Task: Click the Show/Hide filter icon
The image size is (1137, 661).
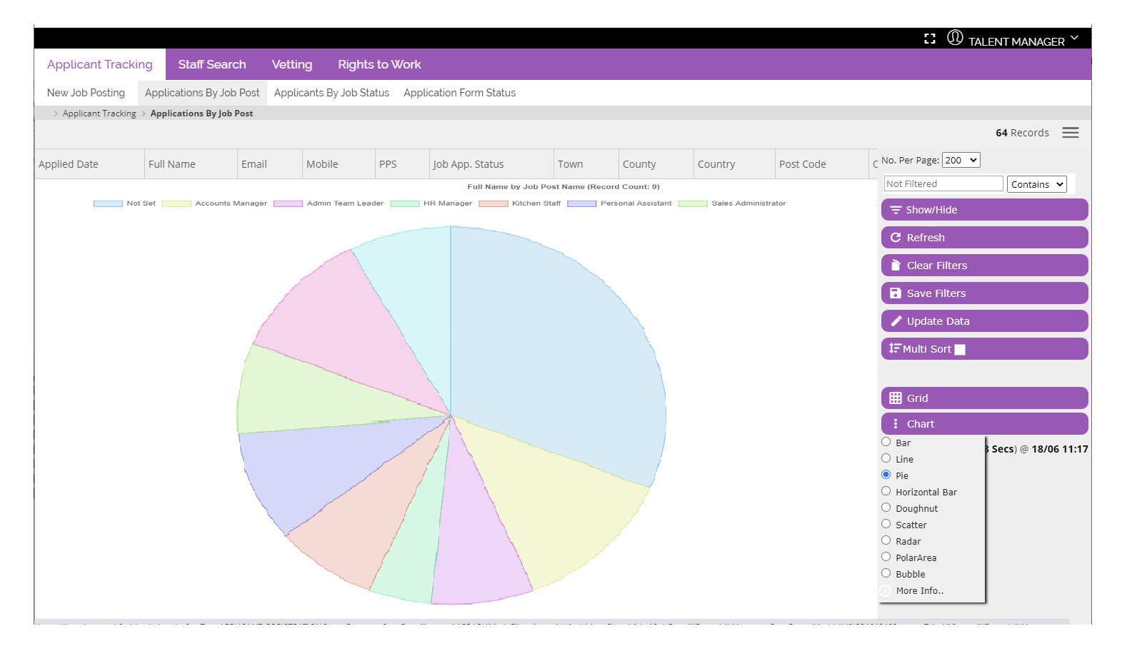Action: (x=896, y=210)
